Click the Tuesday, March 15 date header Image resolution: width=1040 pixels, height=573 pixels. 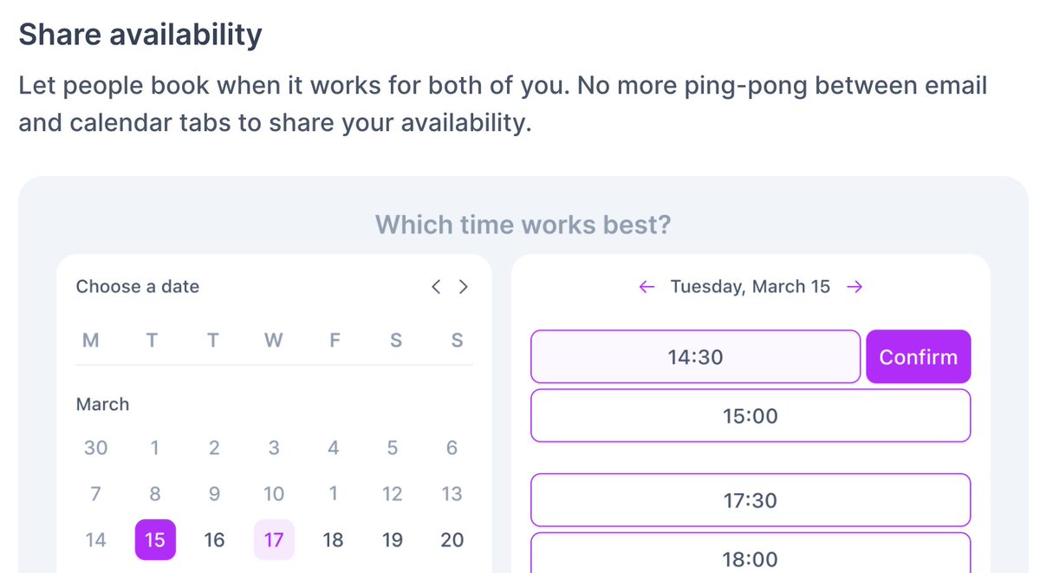tap(751, 287)
